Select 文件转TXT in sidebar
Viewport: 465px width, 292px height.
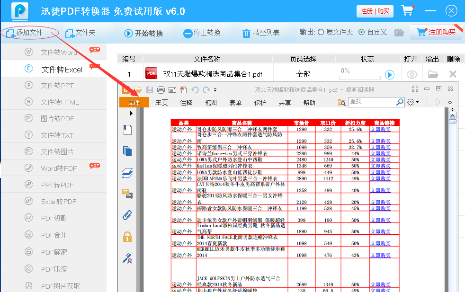(54, 135)
